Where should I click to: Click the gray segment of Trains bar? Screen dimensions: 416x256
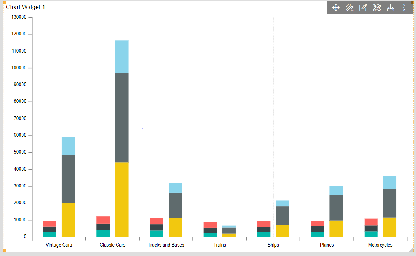pyautogui.click(x=229, y=230)
